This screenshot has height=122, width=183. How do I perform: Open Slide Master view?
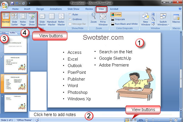(42, 19)
